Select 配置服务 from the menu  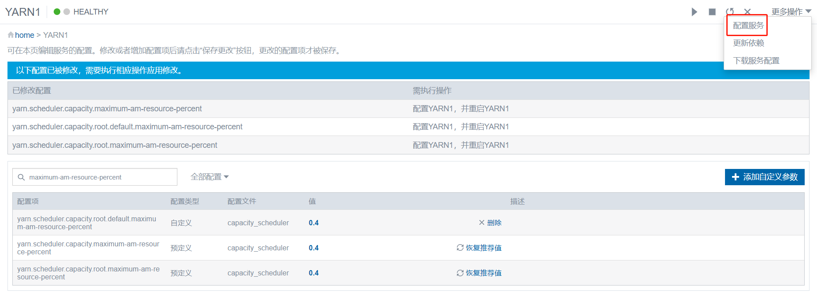coord(748,26)
